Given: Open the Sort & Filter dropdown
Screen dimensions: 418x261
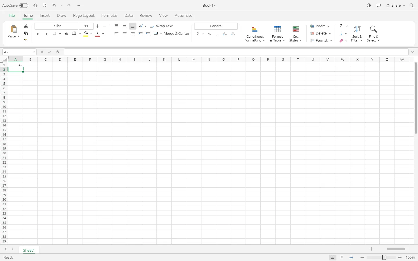Looking at the screenshot, I should point(357,34).
